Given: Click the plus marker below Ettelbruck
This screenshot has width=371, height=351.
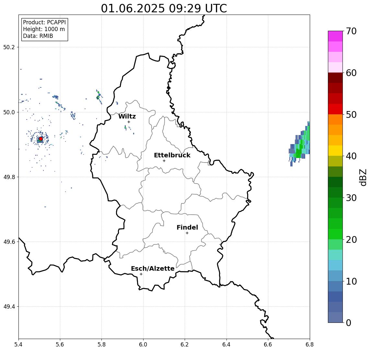Looking at the screenshot, I should pos(164,161).
